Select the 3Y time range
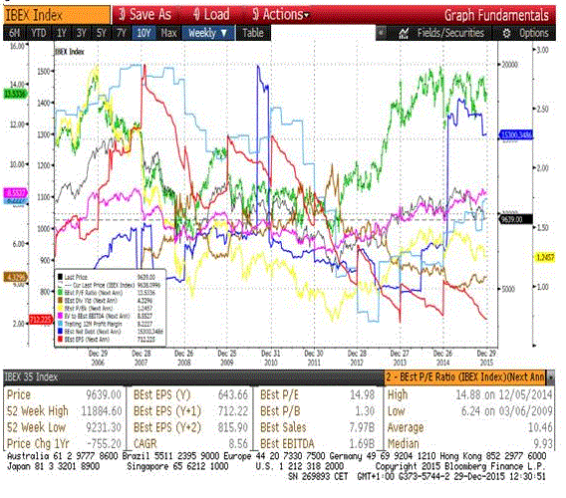This screenshot has width=566, height=498. [82, 33]
